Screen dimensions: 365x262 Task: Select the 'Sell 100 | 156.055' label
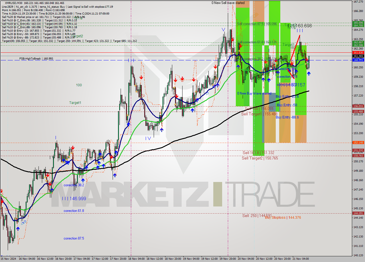(259, 109)
